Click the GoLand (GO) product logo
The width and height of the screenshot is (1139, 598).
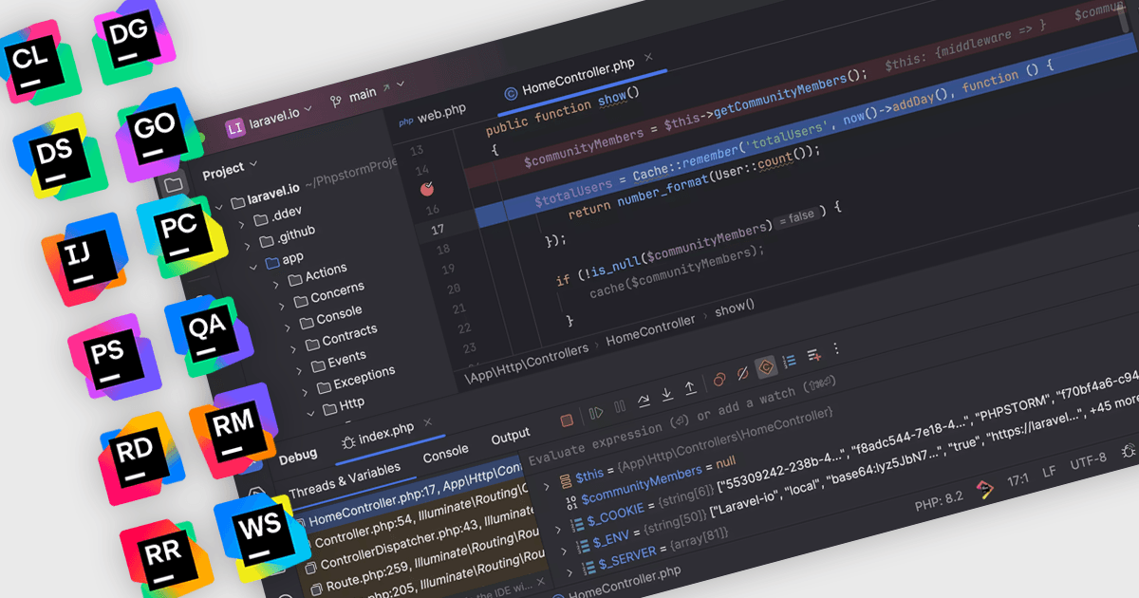[x=159, y=134]
